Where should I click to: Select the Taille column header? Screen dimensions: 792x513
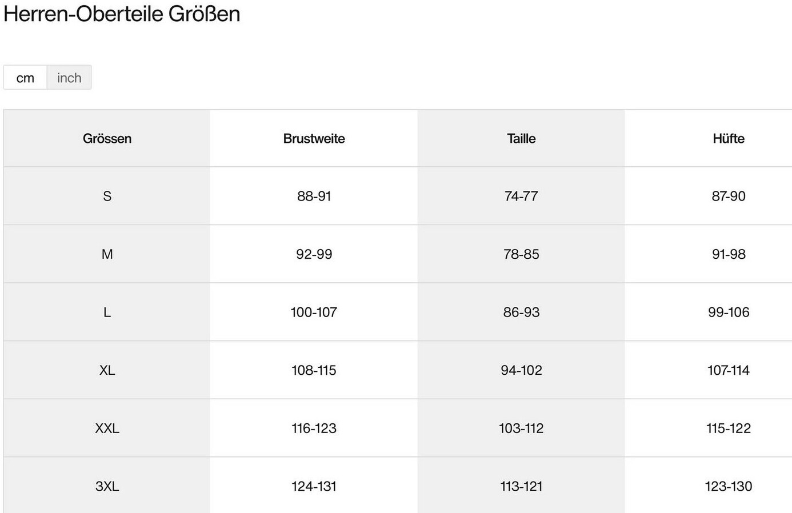521,138
